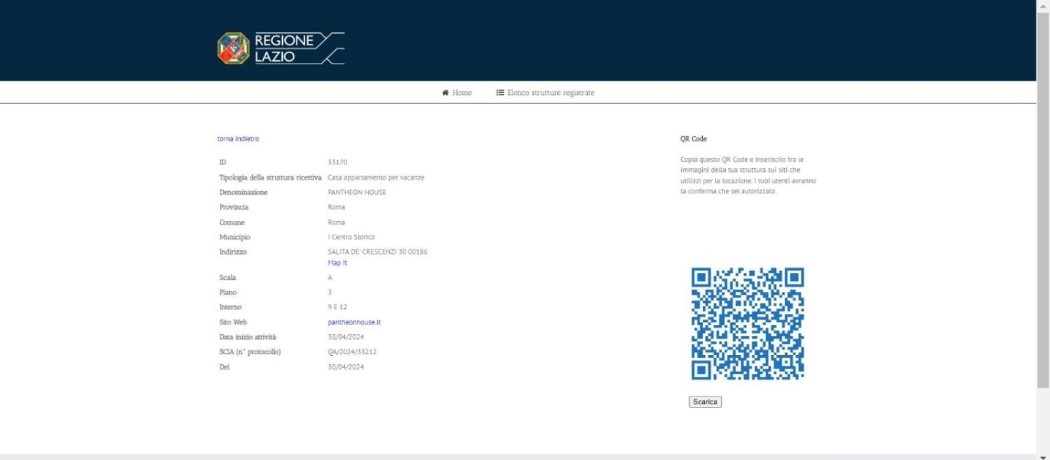Click the vertical scrollbar thumb
This screenshot has width=1050, height=460.
click(x=1043, y=200)
